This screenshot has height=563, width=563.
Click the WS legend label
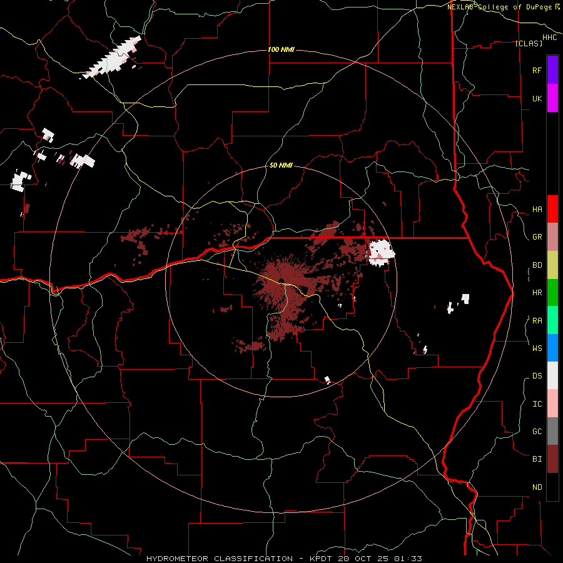[x=537, y=348]
